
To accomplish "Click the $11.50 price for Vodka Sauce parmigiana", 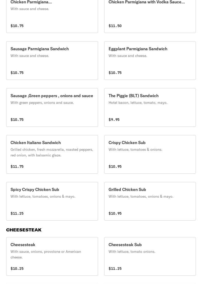I will [115, 26].
